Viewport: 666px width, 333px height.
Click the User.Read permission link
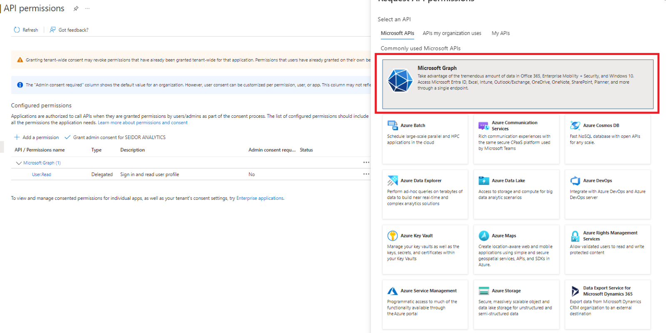[x=42, y=175]
